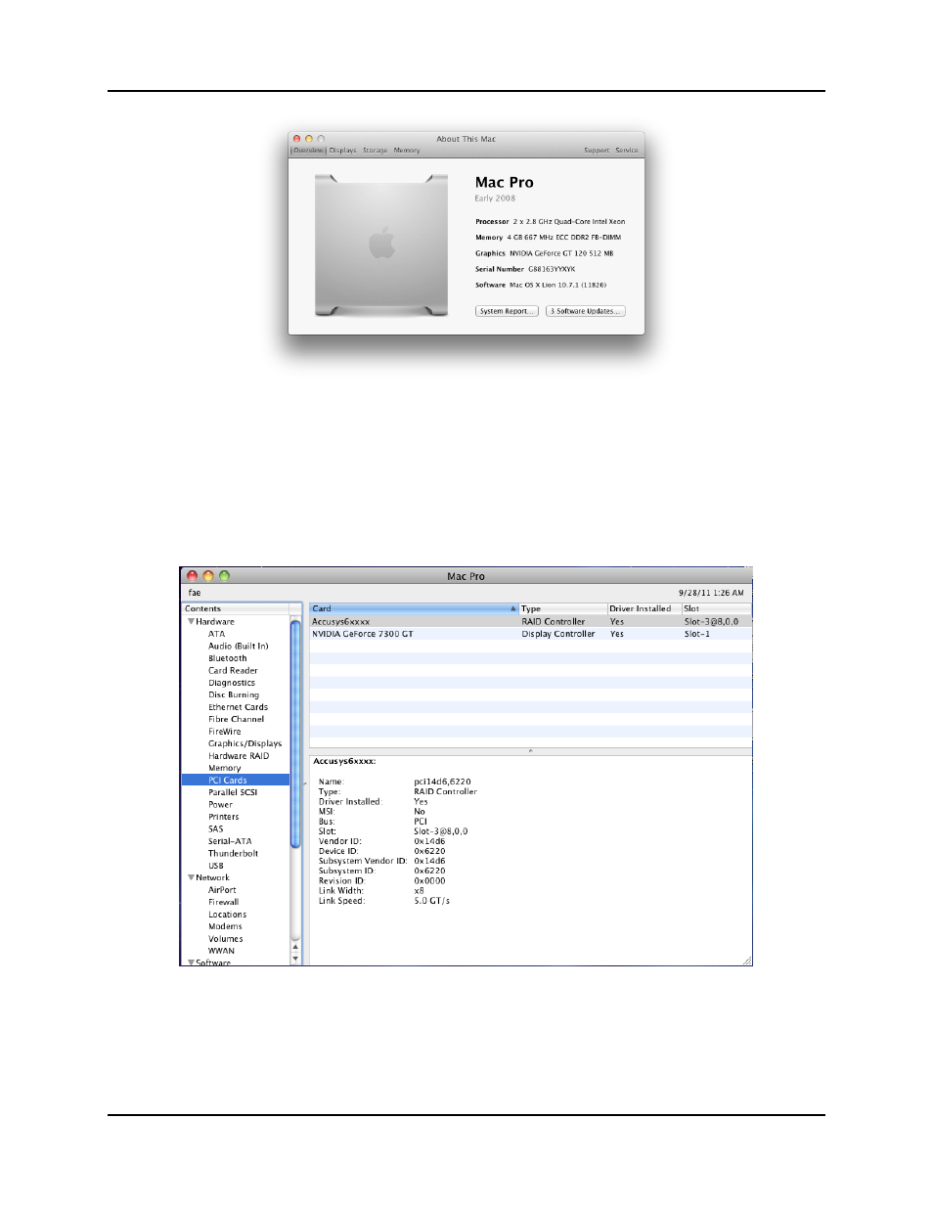Image resolution: width=933 pixels, height=1208 pixels.
Task: Switch to the Storage tab
Action: coord(375,151)
